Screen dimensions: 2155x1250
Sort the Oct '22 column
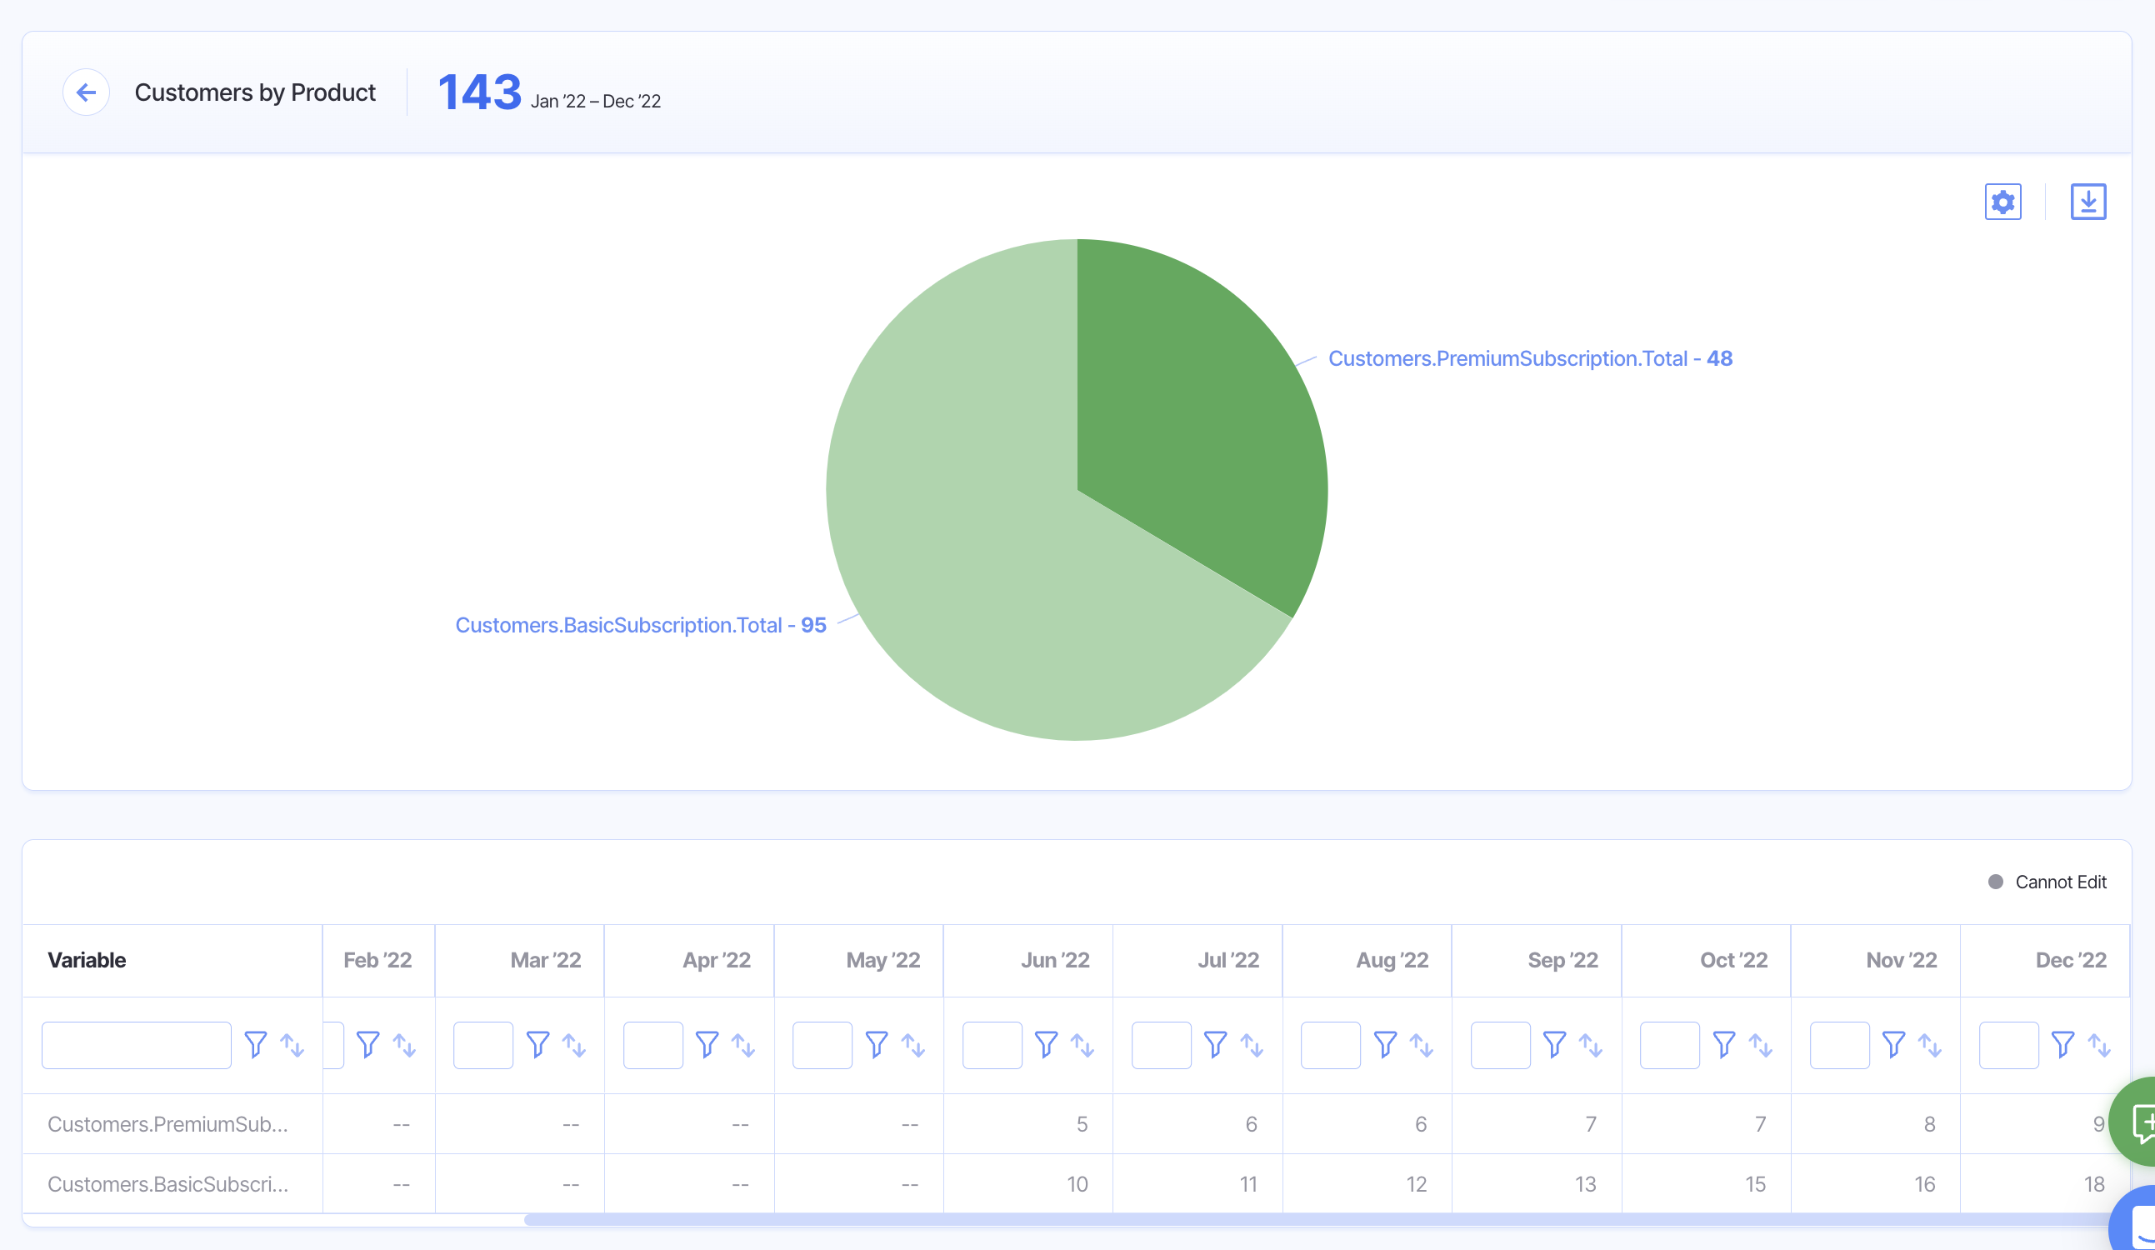point(1760,1045)
